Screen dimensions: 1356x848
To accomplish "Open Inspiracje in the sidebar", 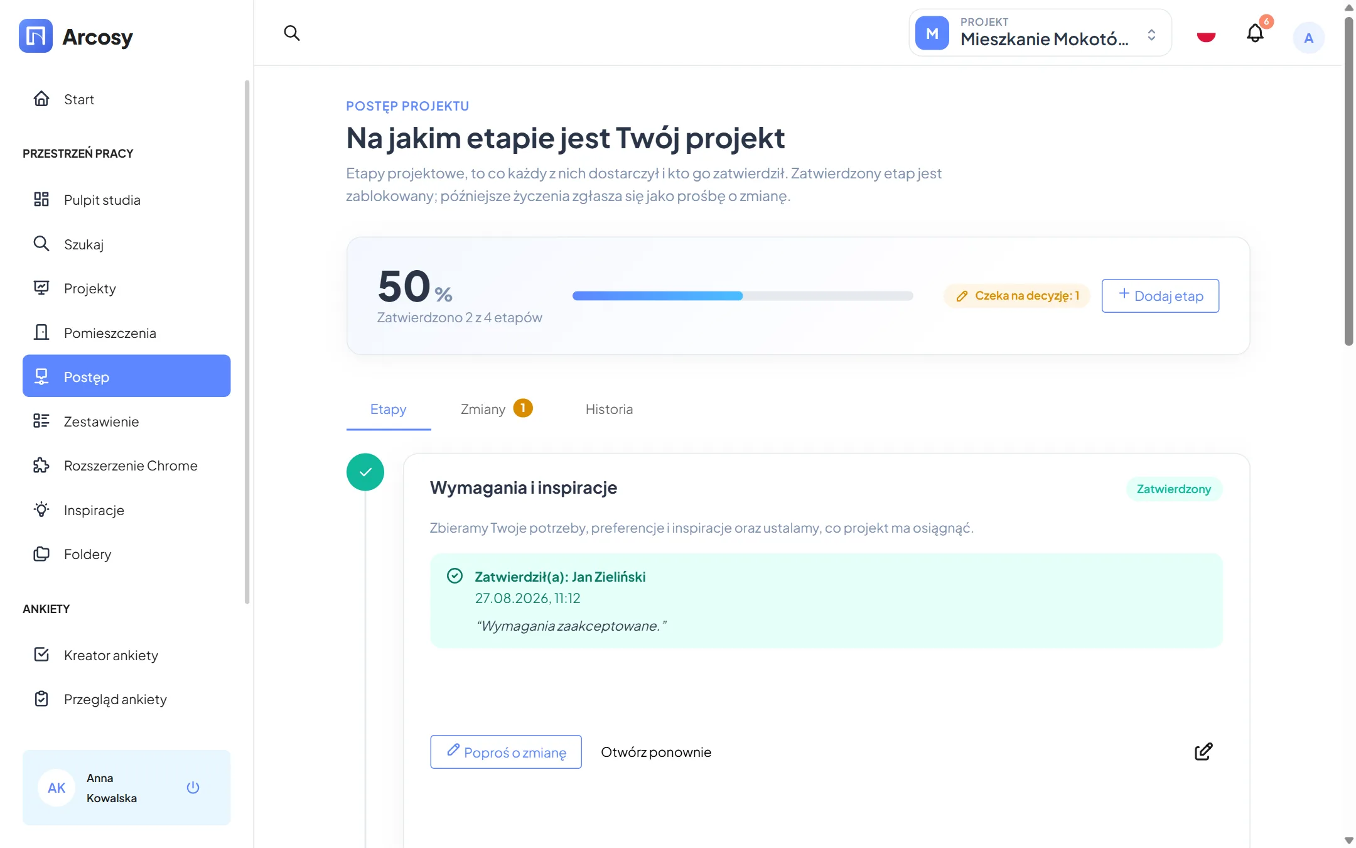I will [x=127, y=510].
